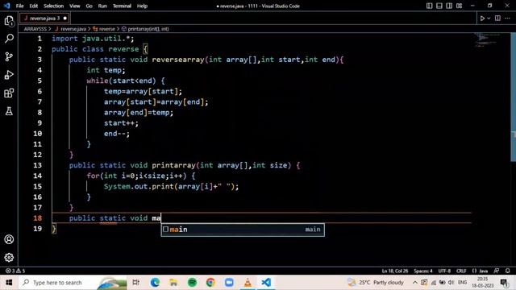This screenshot has width=516, height=290.
Task: Open the Extensions view
Action: click(9, 93)
